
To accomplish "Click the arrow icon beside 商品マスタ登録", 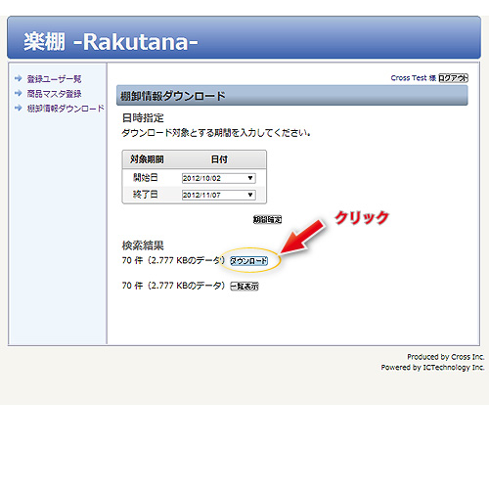I will click(19, 93).
